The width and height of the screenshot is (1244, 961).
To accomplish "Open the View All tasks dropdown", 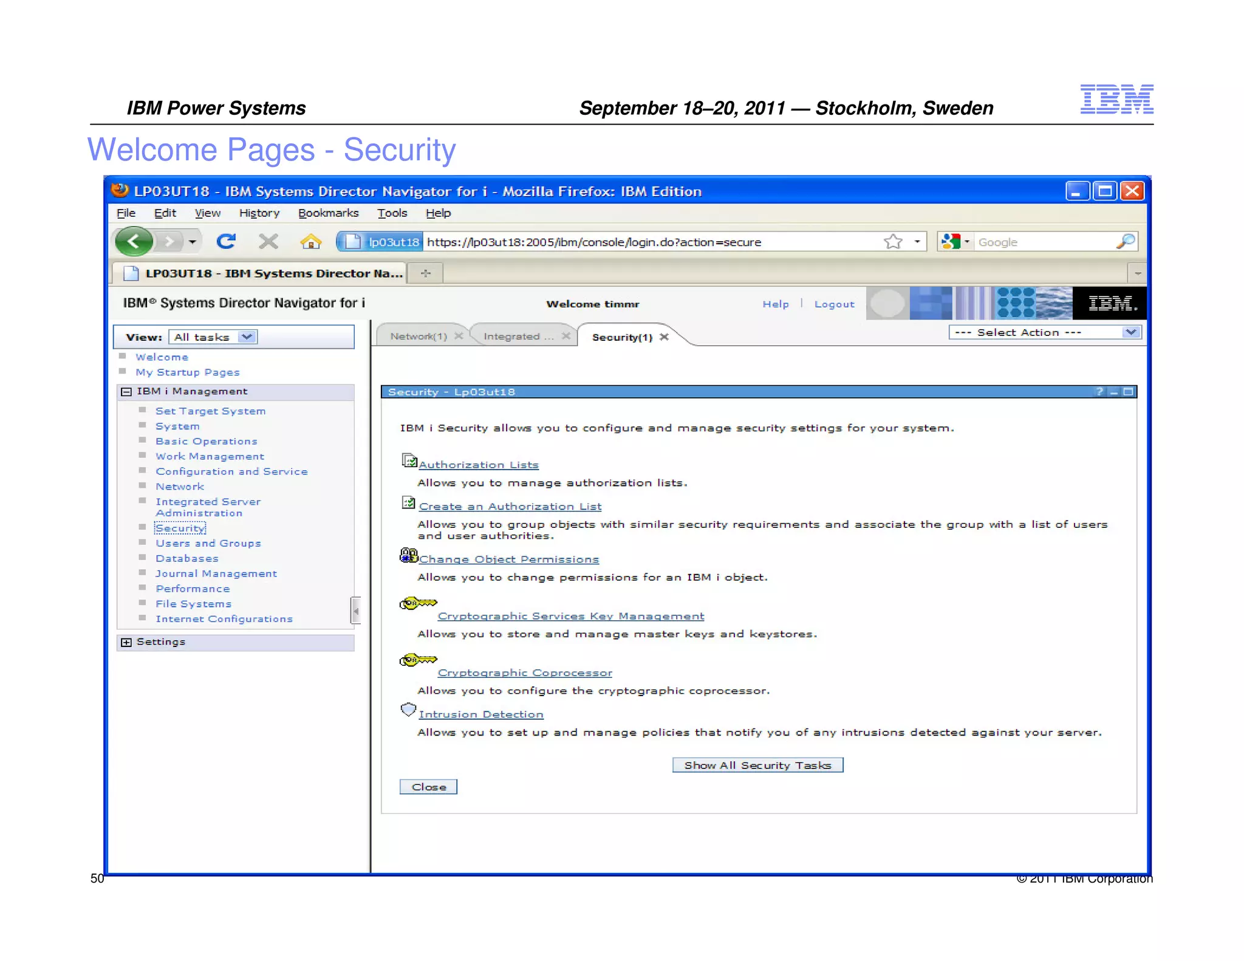I will coord(213,337).
